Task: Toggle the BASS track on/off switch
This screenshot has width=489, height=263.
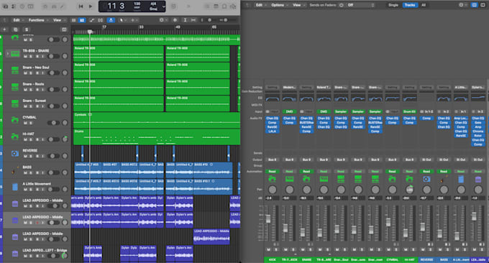Action: tap(53, 172)
